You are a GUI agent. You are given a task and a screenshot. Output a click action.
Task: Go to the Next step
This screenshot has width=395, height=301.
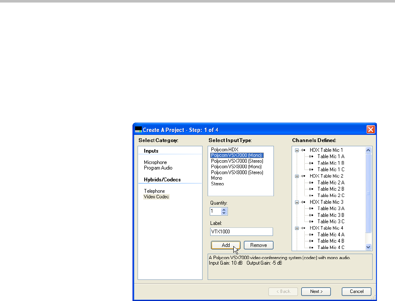tap(316, 291)
